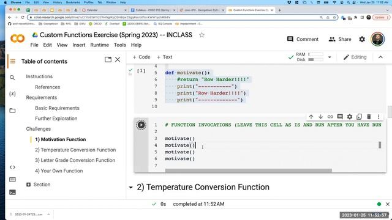The image size is (392, 220).
Task: Open the Table of contents sidebar icon
Action: (x=12, y=61)
